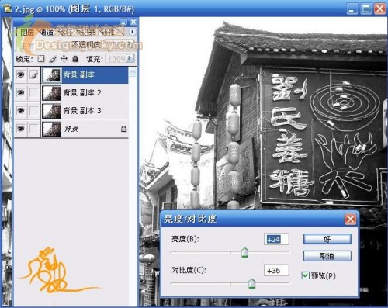This screenshot has width=388, height=308.
Task: Open the layers palette flyout menu arrow
Action: (133, 32)
